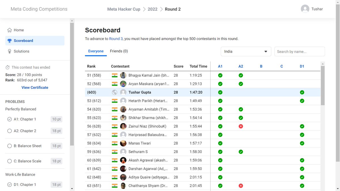Screen dimensions: 340x191
Task: Click the Scoreboard trophy icon
Action: (10, 41)
